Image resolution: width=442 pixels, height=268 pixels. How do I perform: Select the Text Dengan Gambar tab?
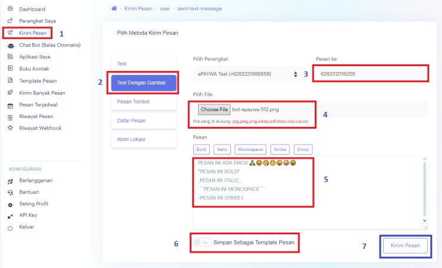(144, 83)
